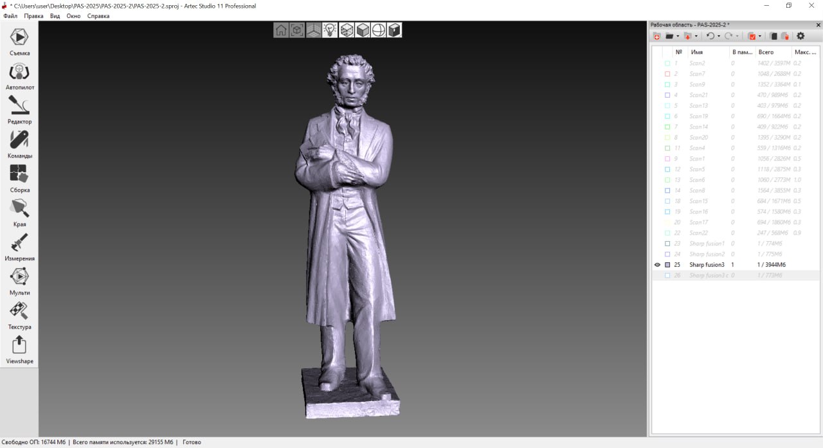The image size is (823, 448).
Task: Select the Sharp fusion2 row name
Action: point(707,255)
